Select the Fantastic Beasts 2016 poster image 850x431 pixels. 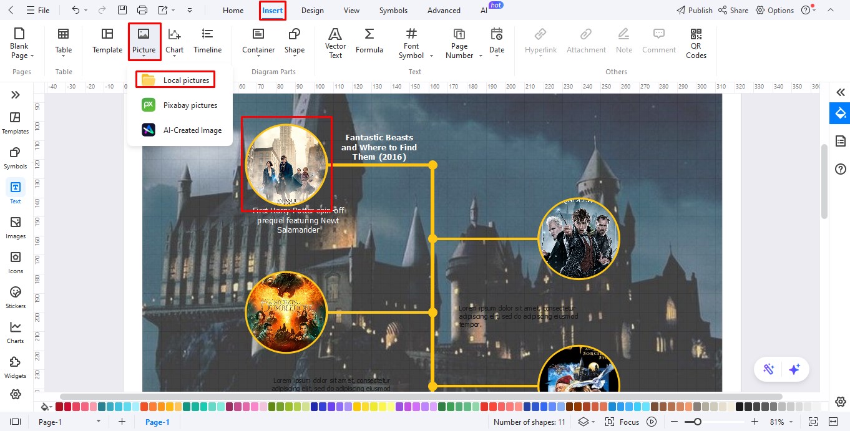click(x=286, y=165)
